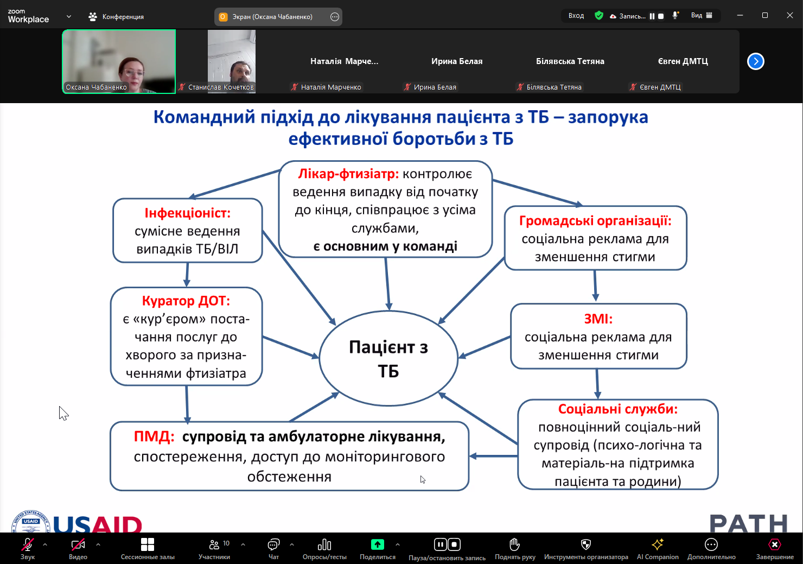Open the Вид view menu

[702, 16]
